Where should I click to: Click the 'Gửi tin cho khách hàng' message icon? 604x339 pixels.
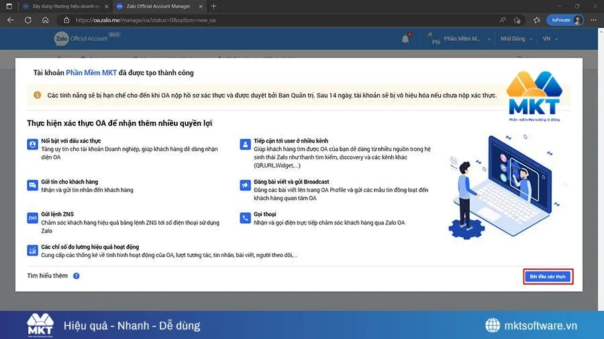pyautogui.click(x=32, y=185)
